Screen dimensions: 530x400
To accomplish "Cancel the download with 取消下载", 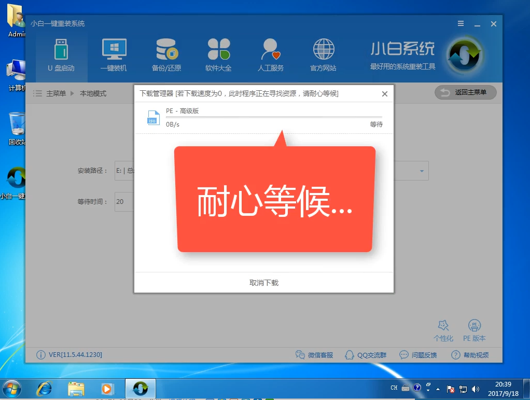I will pyautogui.click(x=263, y=283).
